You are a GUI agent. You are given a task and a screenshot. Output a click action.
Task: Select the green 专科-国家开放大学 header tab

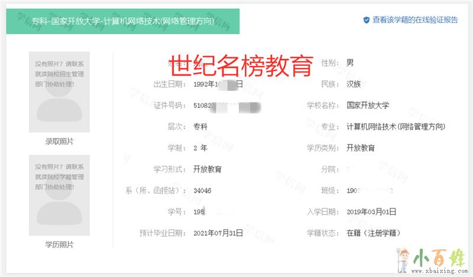tap(122, 21)
